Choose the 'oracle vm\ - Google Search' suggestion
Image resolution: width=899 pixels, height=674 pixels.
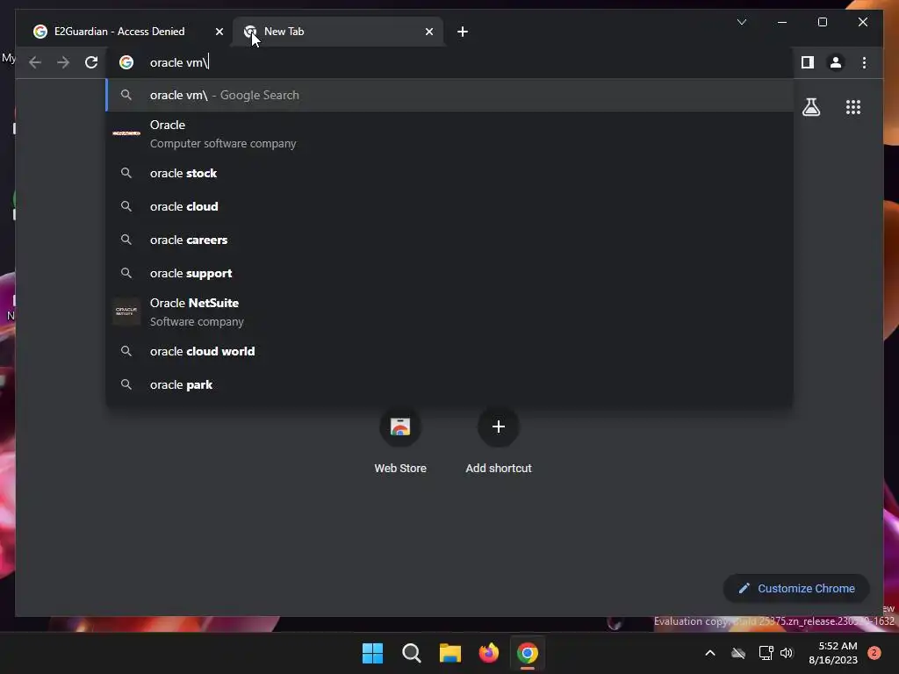pos(450,95)
